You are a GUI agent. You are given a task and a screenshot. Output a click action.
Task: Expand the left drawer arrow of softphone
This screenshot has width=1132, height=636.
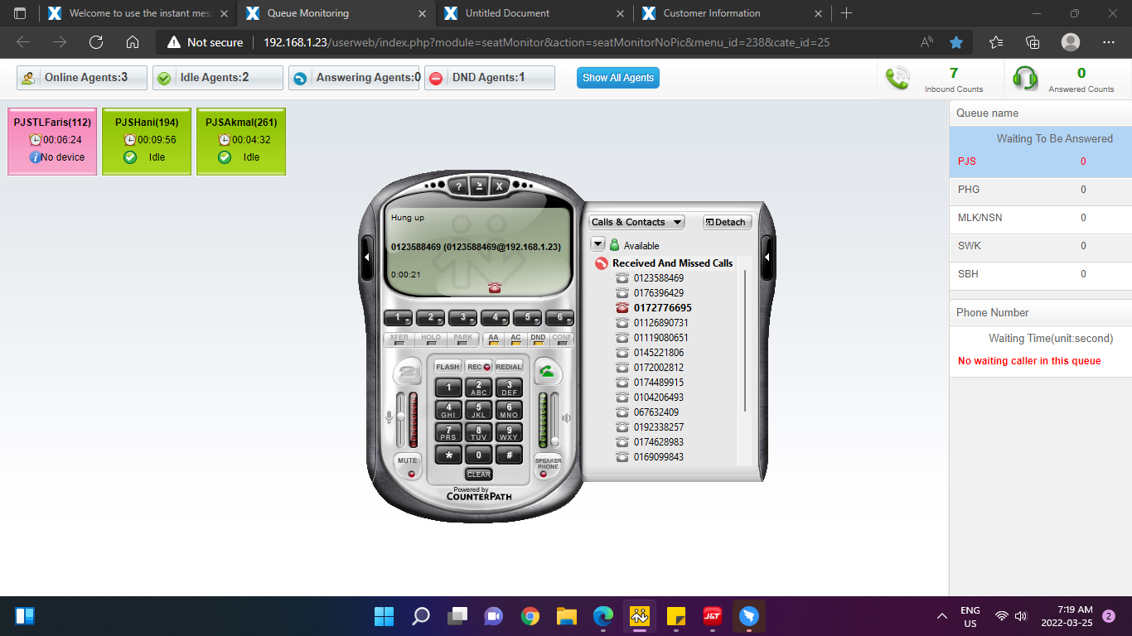click(367, 258)
